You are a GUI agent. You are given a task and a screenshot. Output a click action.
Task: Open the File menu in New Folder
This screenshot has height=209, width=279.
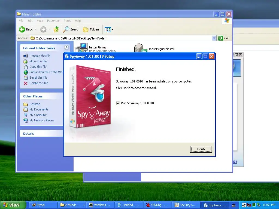(21, 21)
